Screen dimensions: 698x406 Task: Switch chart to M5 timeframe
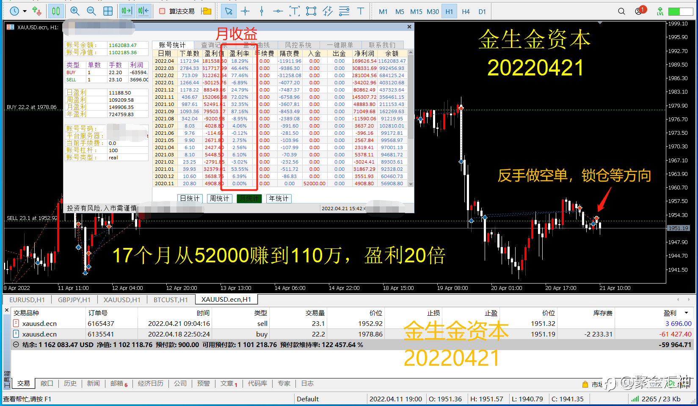pos(400,12)
